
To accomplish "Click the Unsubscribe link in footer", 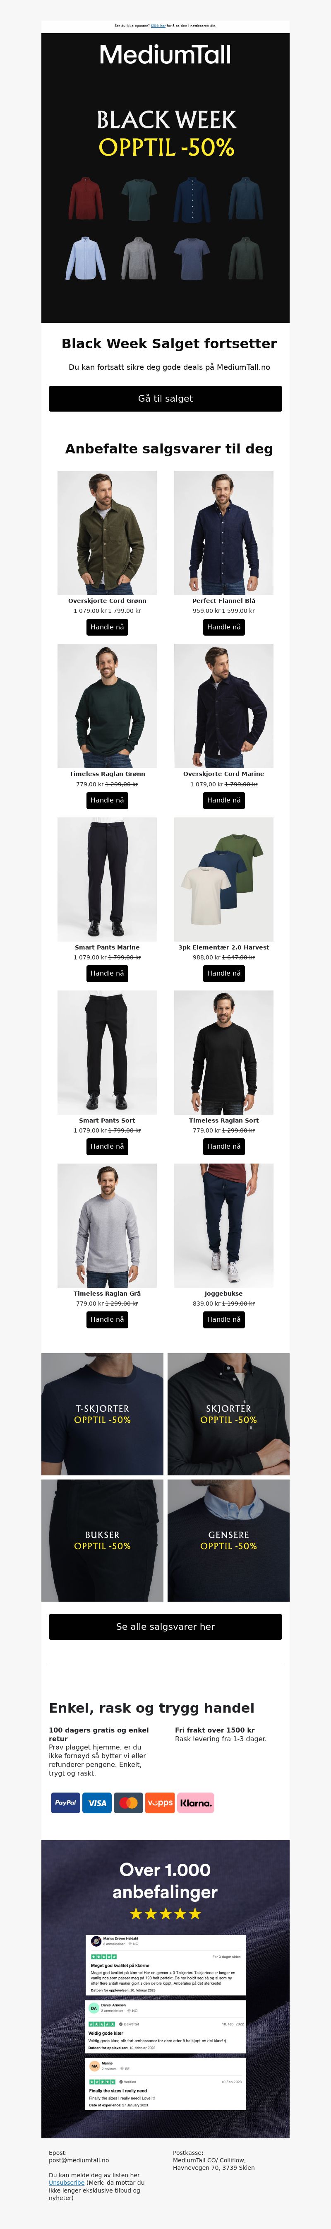I will (x=67, y=2182).
